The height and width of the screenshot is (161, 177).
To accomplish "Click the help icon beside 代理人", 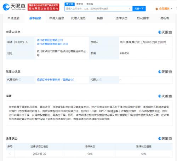I will [101, 80].
